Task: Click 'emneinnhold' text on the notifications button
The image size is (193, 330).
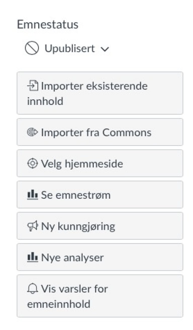Action: 59,304
